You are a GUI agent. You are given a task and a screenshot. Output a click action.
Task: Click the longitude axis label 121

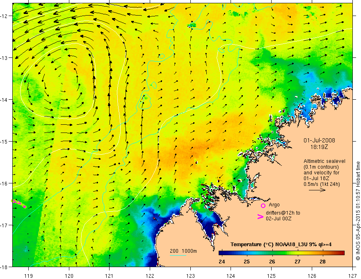(110, 276)
